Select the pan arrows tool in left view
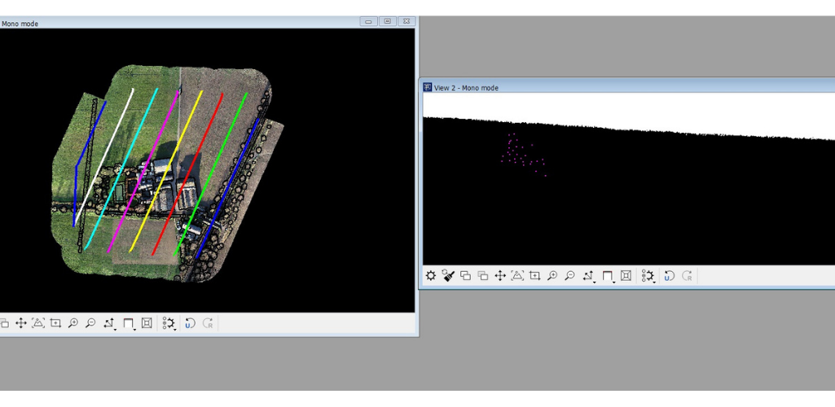 click(x=20, y=323)
